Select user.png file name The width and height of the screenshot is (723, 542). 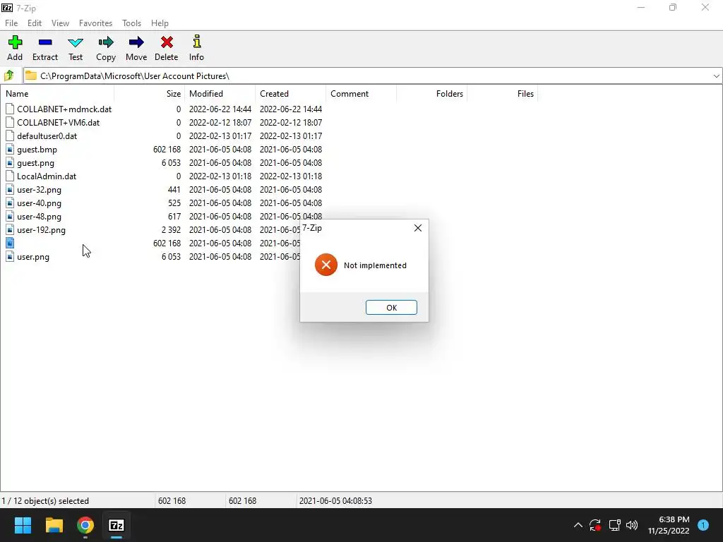[x=33, y=257]
